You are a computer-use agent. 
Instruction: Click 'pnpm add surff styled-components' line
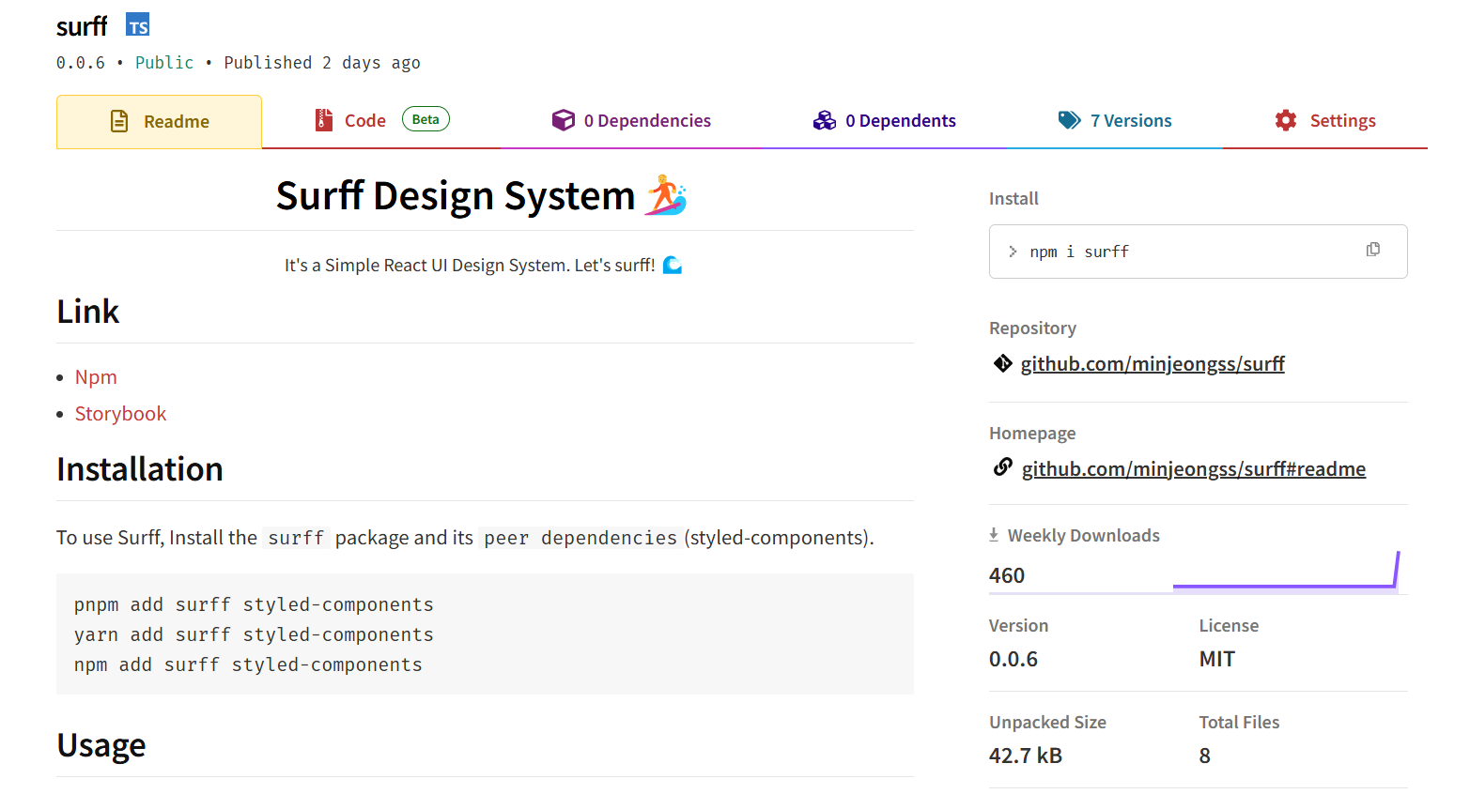point(254,604)
